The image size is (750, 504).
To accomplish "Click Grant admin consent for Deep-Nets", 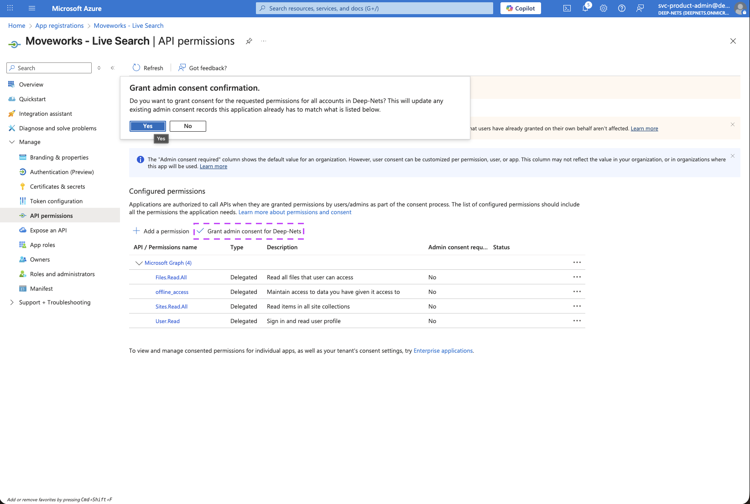I will click(249, 231).
